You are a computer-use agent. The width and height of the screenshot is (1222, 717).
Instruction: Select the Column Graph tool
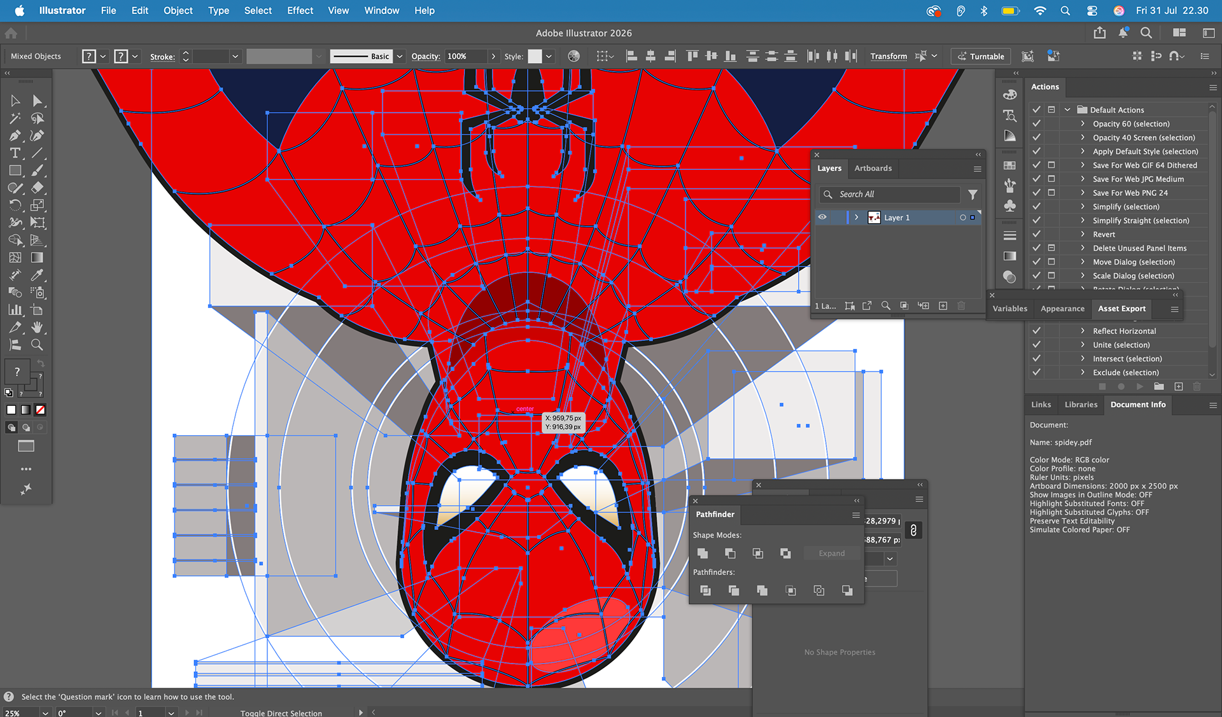pos(15,310)
